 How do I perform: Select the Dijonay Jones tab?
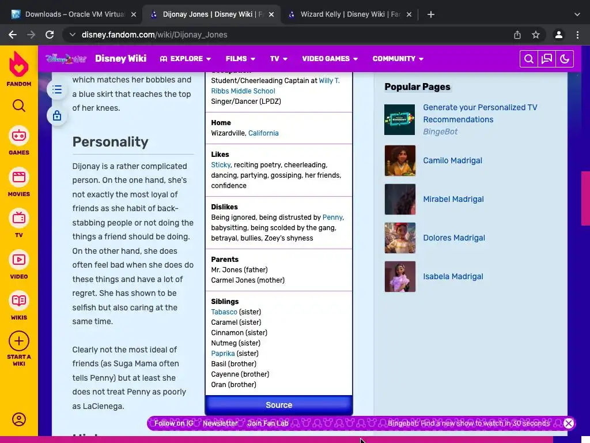pyautogui.click(x=212, y=14)
